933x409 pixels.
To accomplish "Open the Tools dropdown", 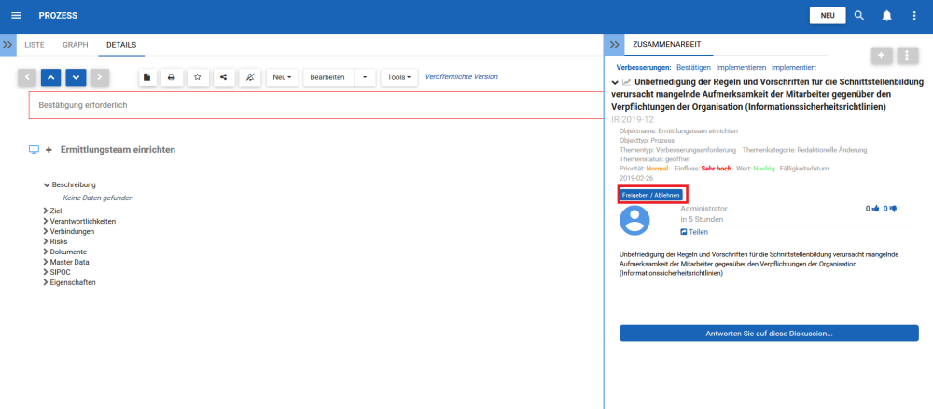I will pos(398,77).
